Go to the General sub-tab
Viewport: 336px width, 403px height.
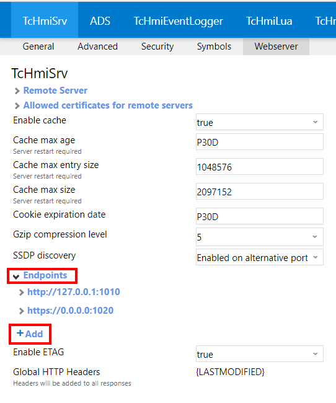(38, 46)
